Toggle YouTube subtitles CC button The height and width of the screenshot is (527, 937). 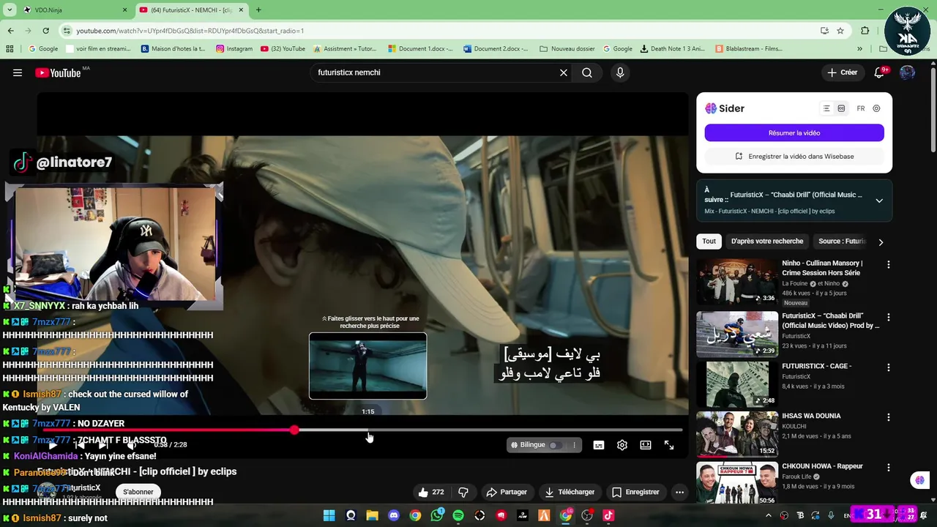tap(599, 445)
